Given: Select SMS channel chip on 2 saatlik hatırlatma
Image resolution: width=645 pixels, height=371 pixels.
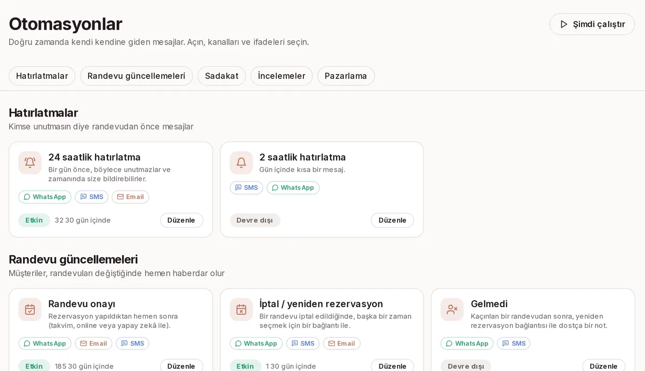Looking at the screenshot, I should click(247, 188).
